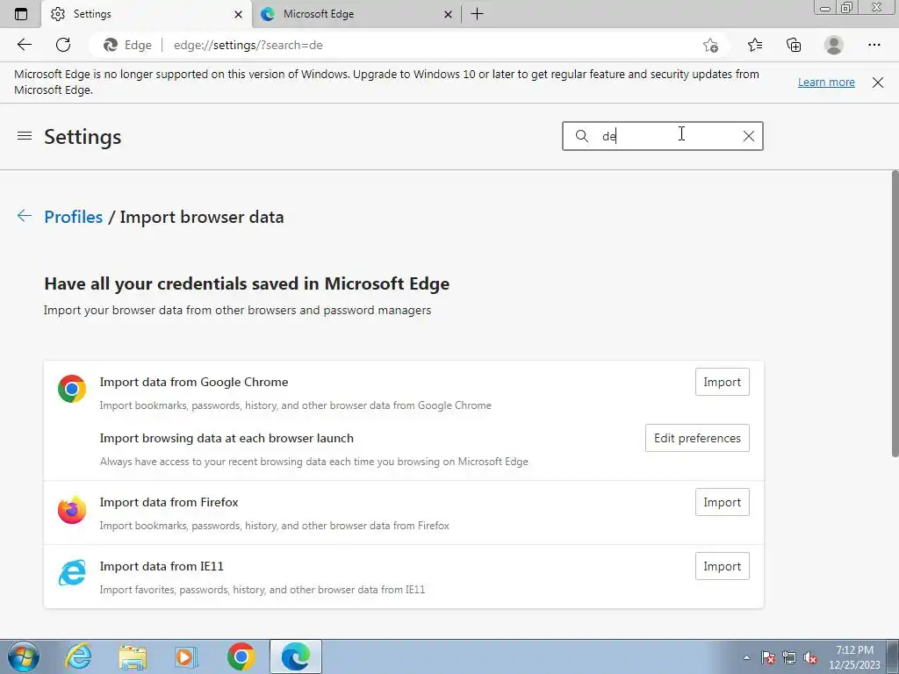Click Microsoft Edge taskbar button

[x=295, y=656]
